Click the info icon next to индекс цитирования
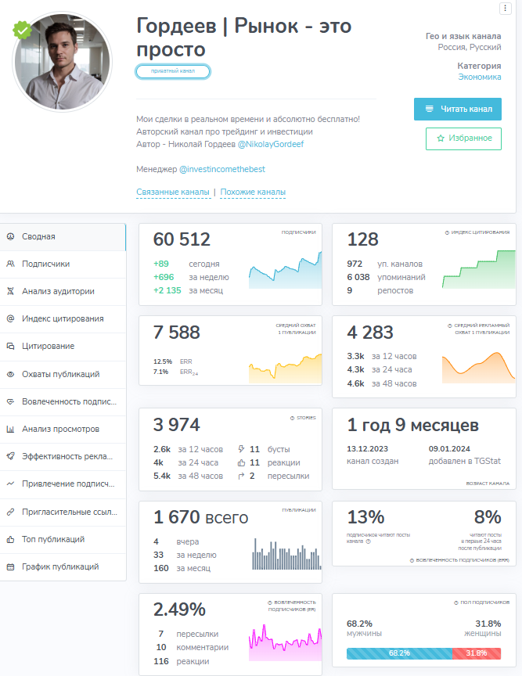Screen dimensions: 522x676 click(447, 232)
